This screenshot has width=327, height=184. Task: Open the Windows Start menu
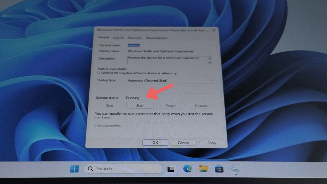pyautogui.click(x=74, y=169)
